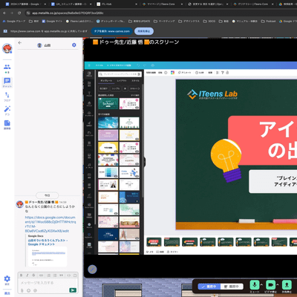This screenshot has width=297, height=297.
Task: Expand microphone options chevron beside mute button
Action: [x=261, y=284]
